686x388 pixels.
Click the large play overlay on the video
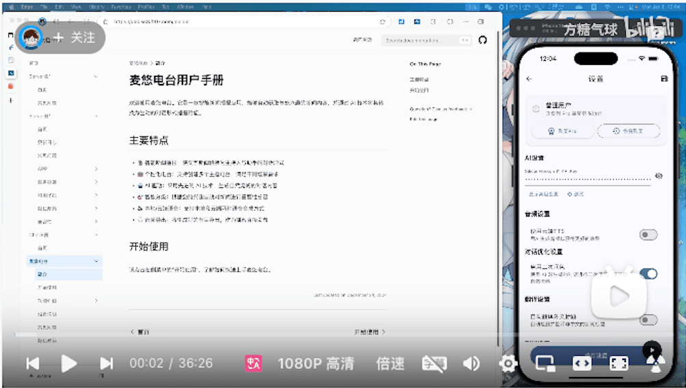618,296
